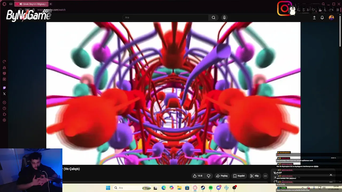Open the sidebar player circle icon

(x=4, y=102)
